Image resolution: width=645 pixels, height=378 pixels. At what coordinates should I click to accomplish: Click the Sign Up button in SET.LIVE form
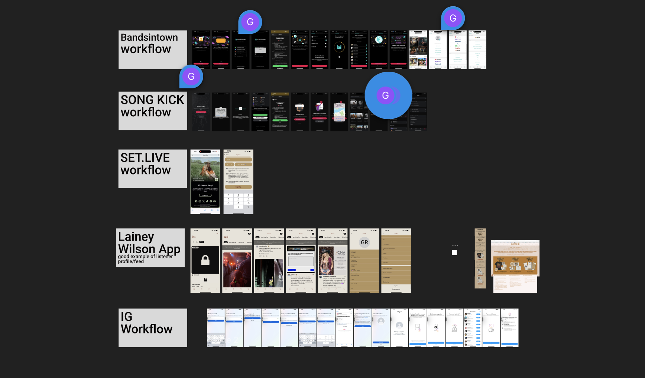(238, 187)
